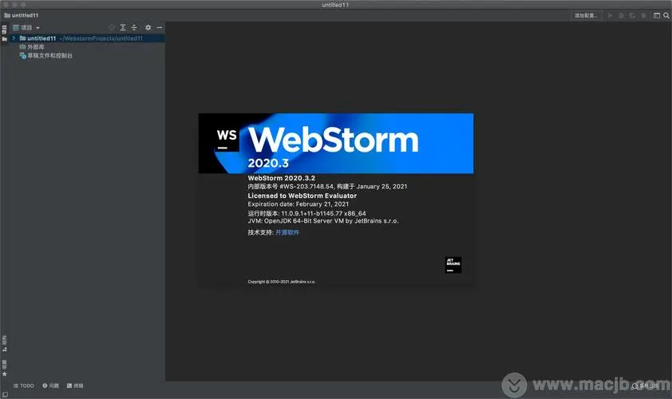Click the untitled11 breadcrumb in navigation bar
Image resolution: width=672 pixels, height=399 pixels.
point(22,15)
